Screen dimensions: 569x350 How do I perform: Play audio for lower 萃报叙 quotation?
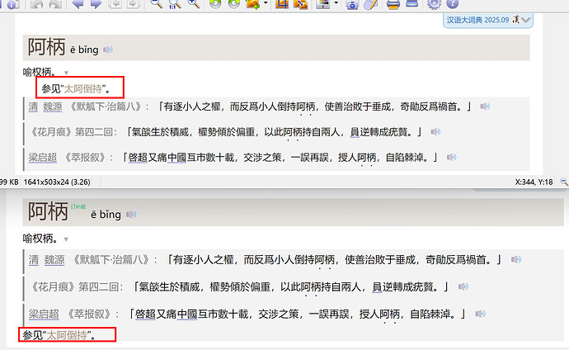(481, 314)
